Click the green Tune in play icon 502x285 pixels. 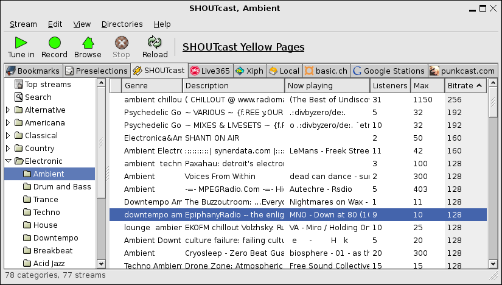coord(21,43)
